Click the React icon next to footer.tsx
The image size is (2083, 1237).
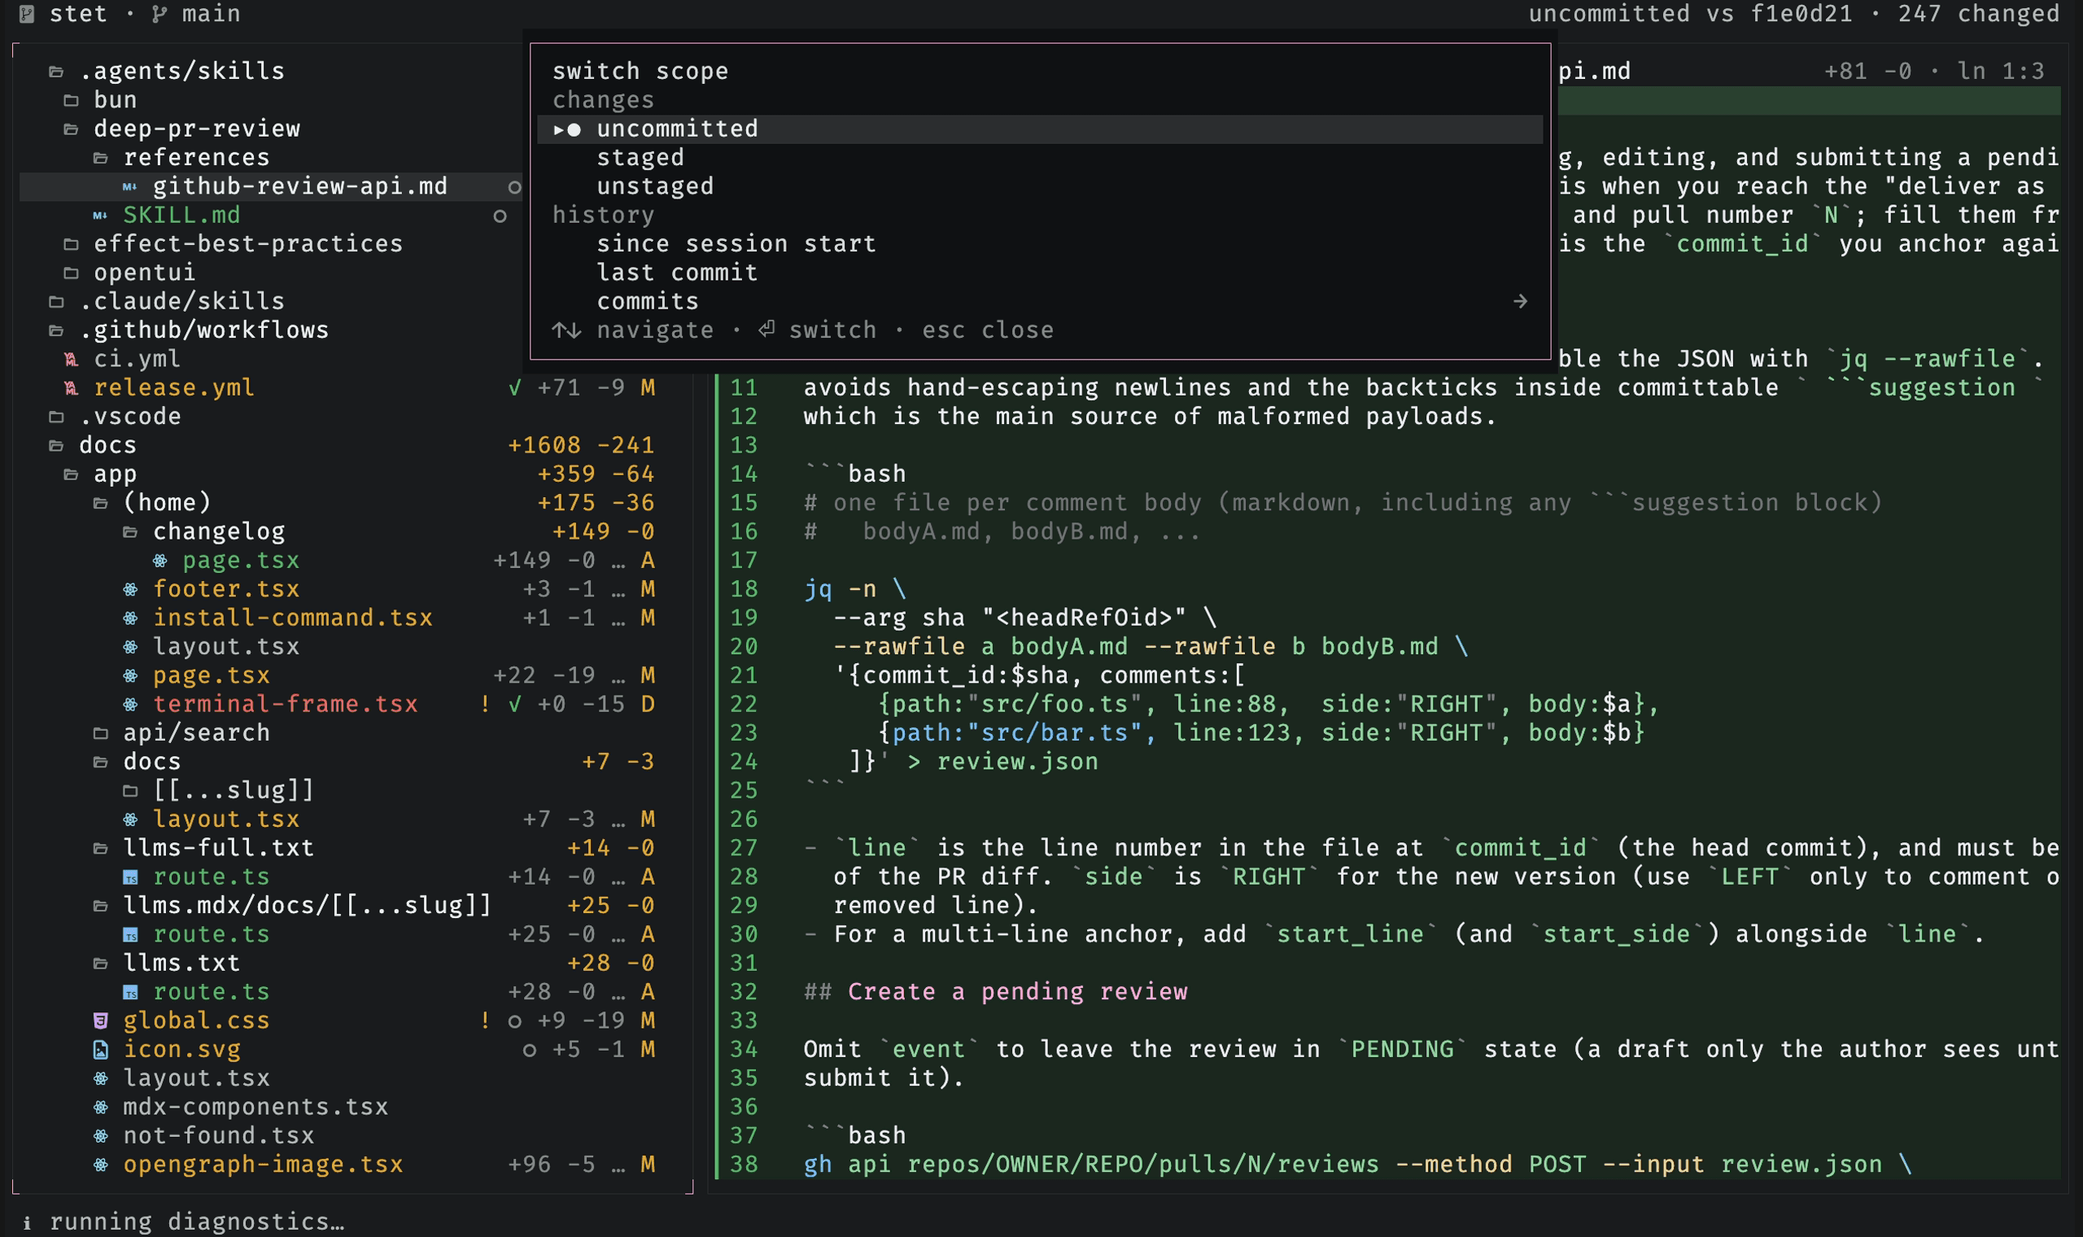[x=131, y=589]
